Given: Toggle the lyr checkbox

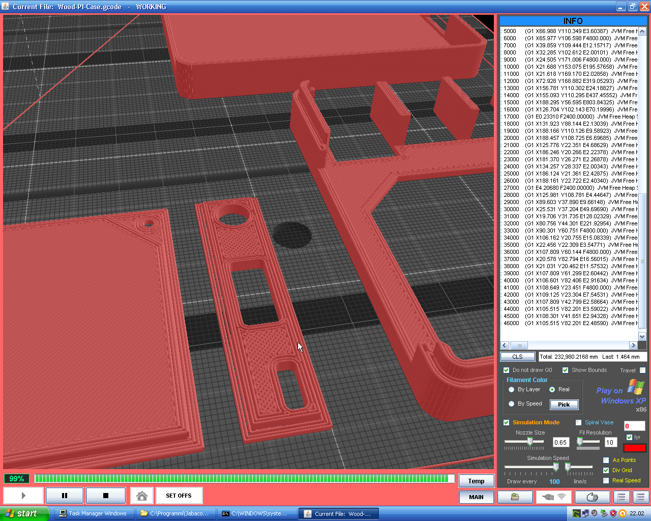Looking at the screenshot, I should 629,437.
